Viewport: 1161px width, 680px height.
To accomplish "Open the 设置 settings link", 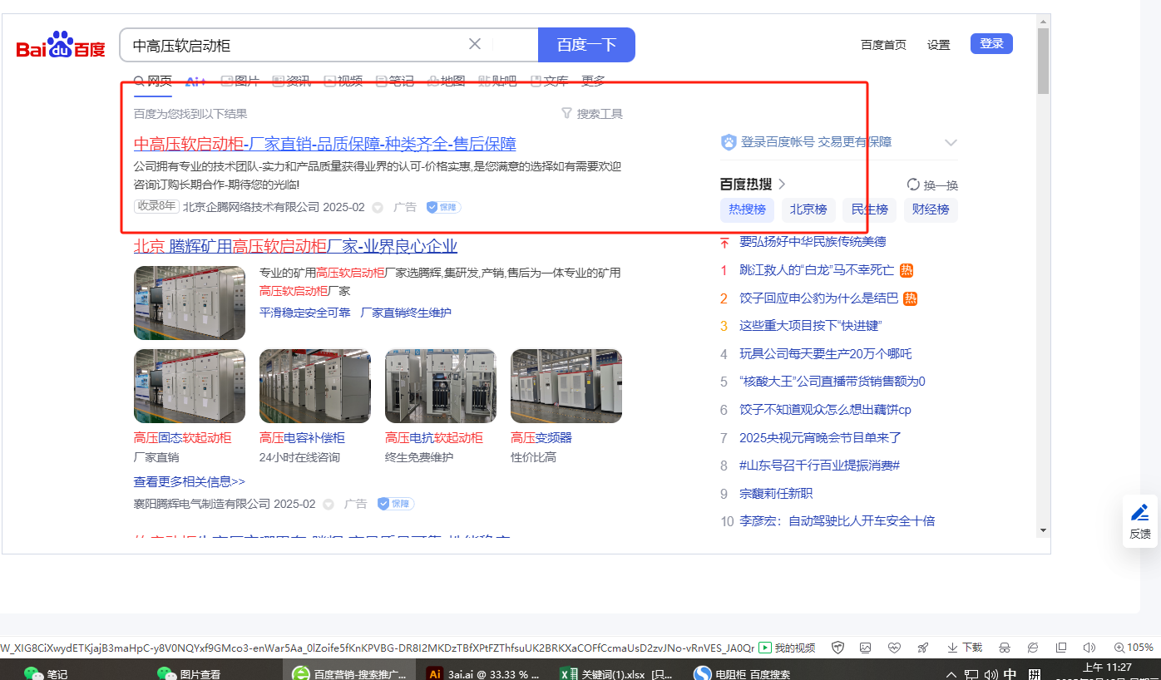I will 939,45.
